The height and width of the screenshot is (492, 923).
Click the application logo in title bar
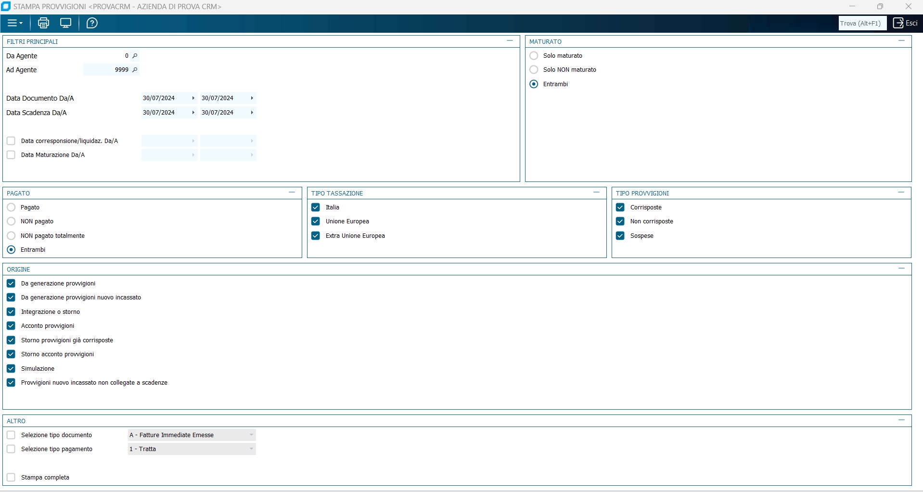[6, 7]
